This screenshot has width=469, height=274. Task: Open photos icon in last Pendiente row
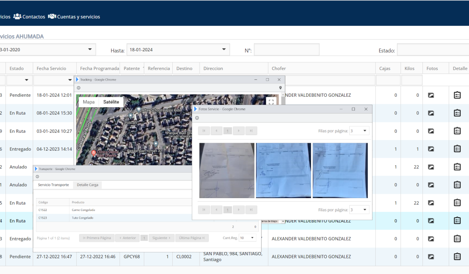(x=431, y=257)
